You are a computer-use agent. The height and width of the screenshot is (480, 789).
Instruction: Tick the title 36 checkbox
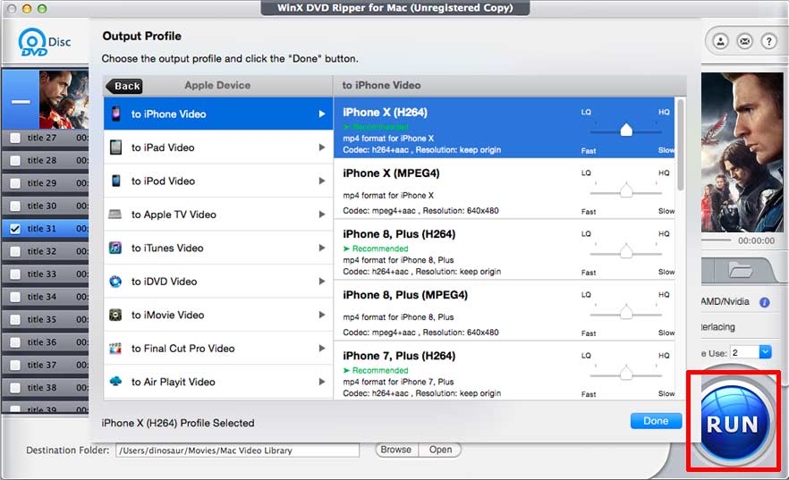[15, 342]
